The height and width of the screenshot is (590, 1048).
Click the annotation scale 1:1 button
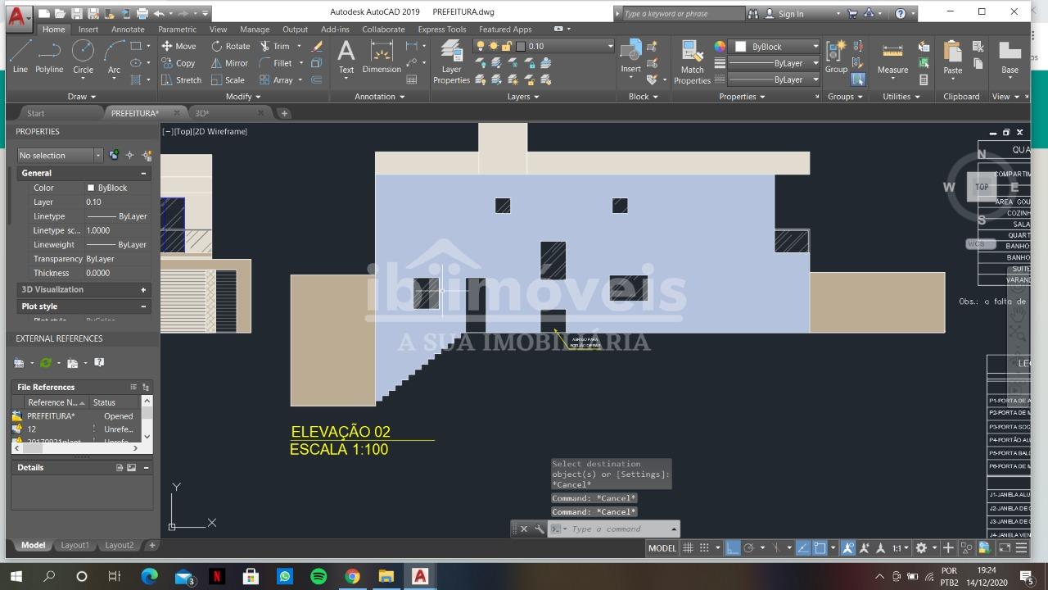coord(901,548)
